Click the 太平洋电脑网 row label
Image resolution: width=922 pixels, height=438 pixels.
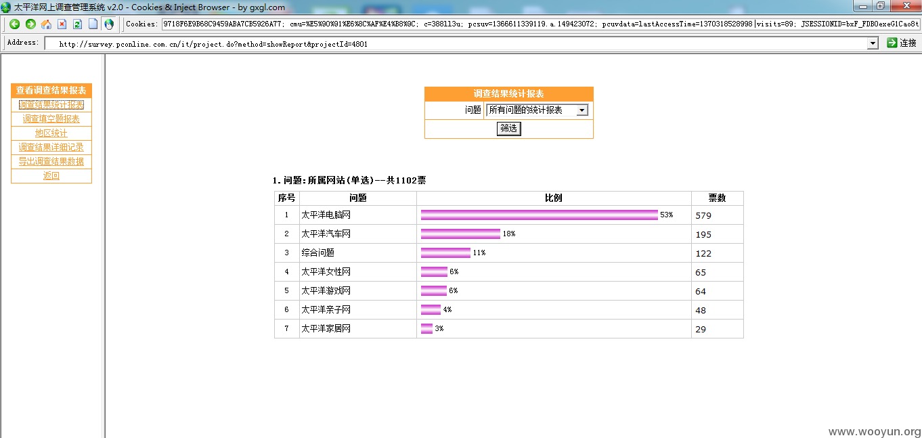[x=326, y=215]
